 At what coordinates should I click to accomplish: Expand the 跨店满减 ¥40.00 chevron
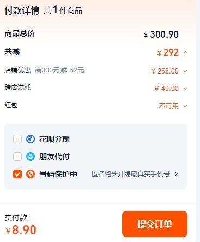point(185,89)
